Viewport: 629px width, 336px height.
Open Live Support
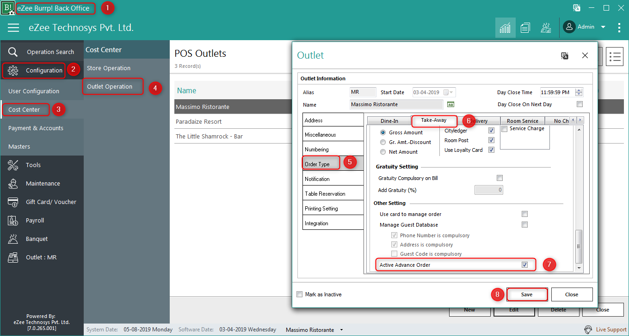pyautogui.click(x=606, y=330)
